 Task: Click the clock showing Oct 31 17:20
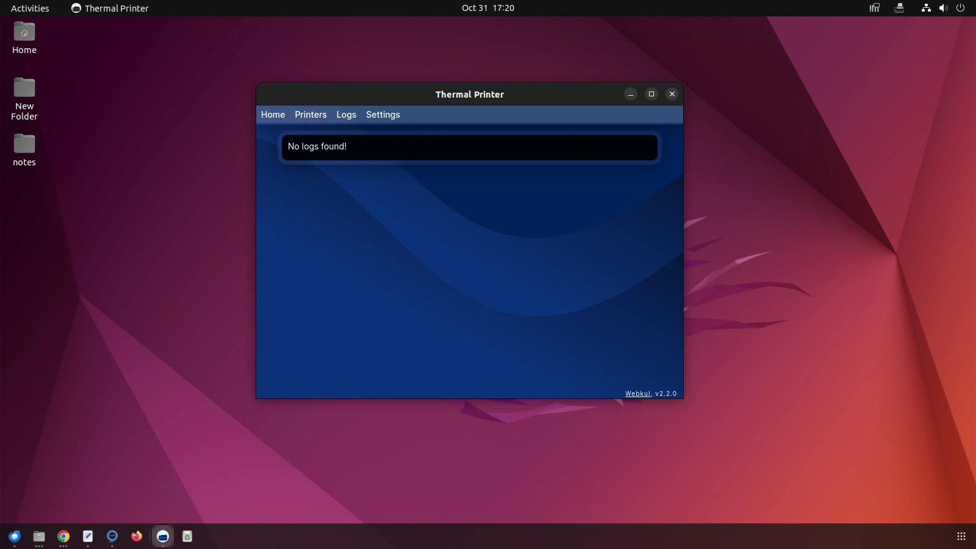[487, 8]
